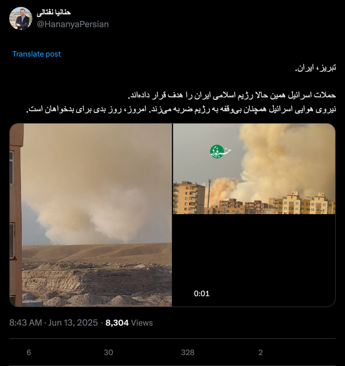Click the tweet line starting with حملات اسرائیل
The width and height of the screenshot is (345, 366).
(232, 95)
